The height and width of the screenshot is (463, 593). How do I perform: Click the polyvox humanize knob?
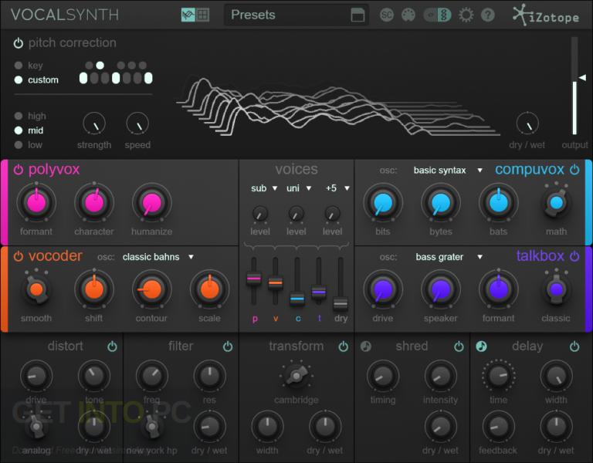coord(151,203)
